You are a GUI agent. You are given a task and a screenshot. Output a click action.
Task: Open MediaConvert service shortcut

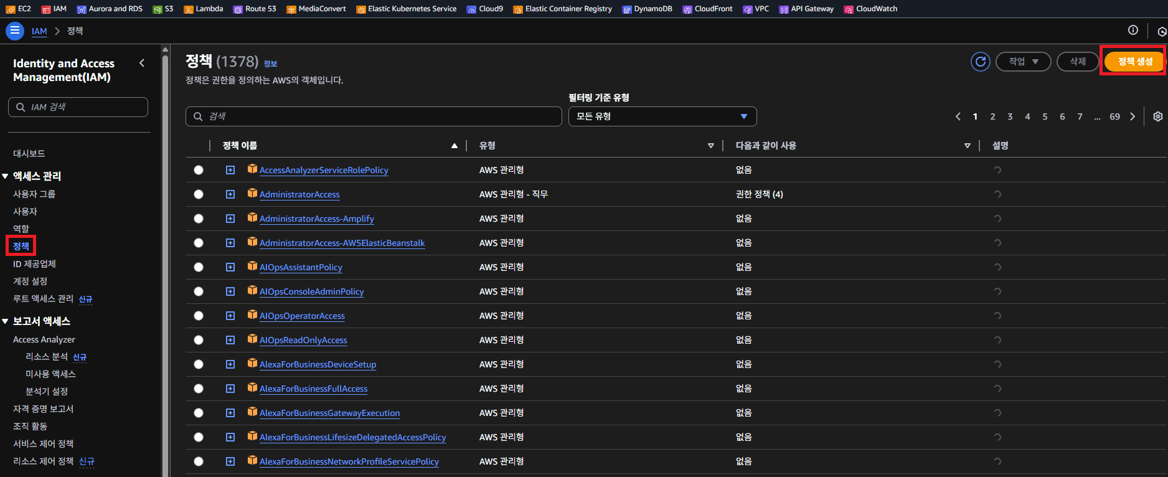[316, 9]
